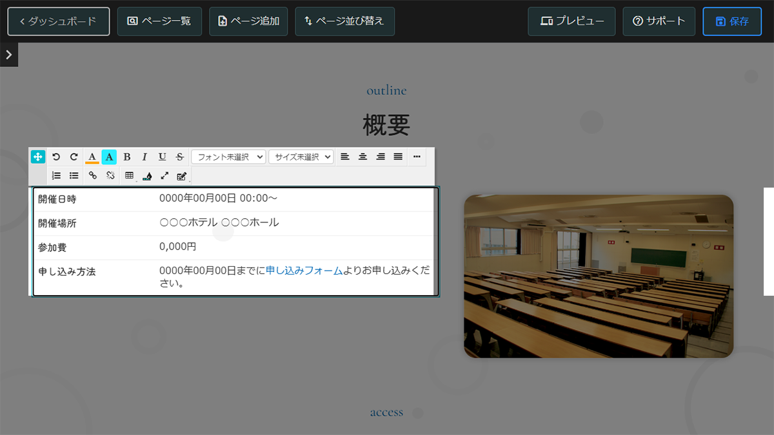
Task: Open the source edit icon in the toolbar
Action: (x=181, y=175)
